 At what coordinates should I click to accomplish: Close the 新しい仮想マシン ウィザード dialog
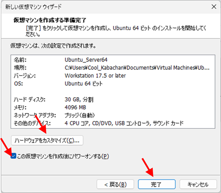214,7
